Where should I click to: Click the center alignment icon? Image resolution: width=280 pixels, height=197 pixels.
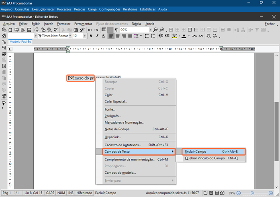pos(118,36)
